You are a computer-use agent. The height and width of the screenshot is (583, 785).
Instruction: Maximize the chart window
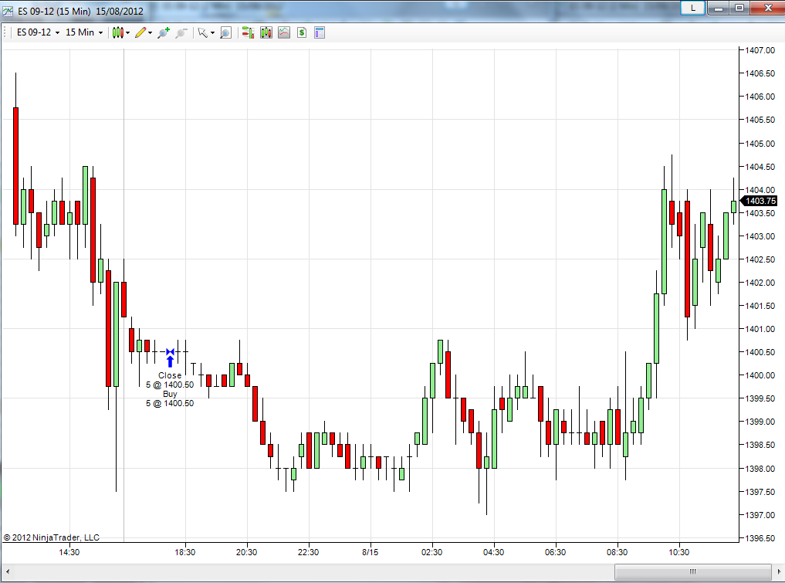(739, 8)
